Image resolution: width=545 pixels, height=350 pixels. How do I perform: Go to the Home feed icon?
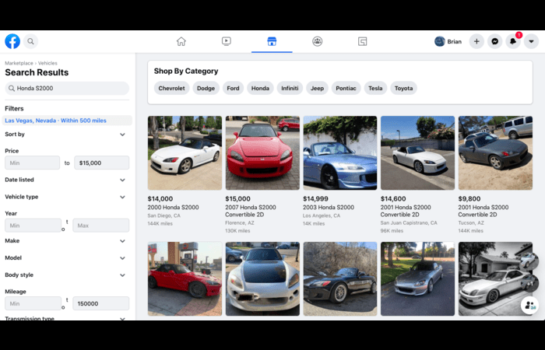(x=181, y=41)
